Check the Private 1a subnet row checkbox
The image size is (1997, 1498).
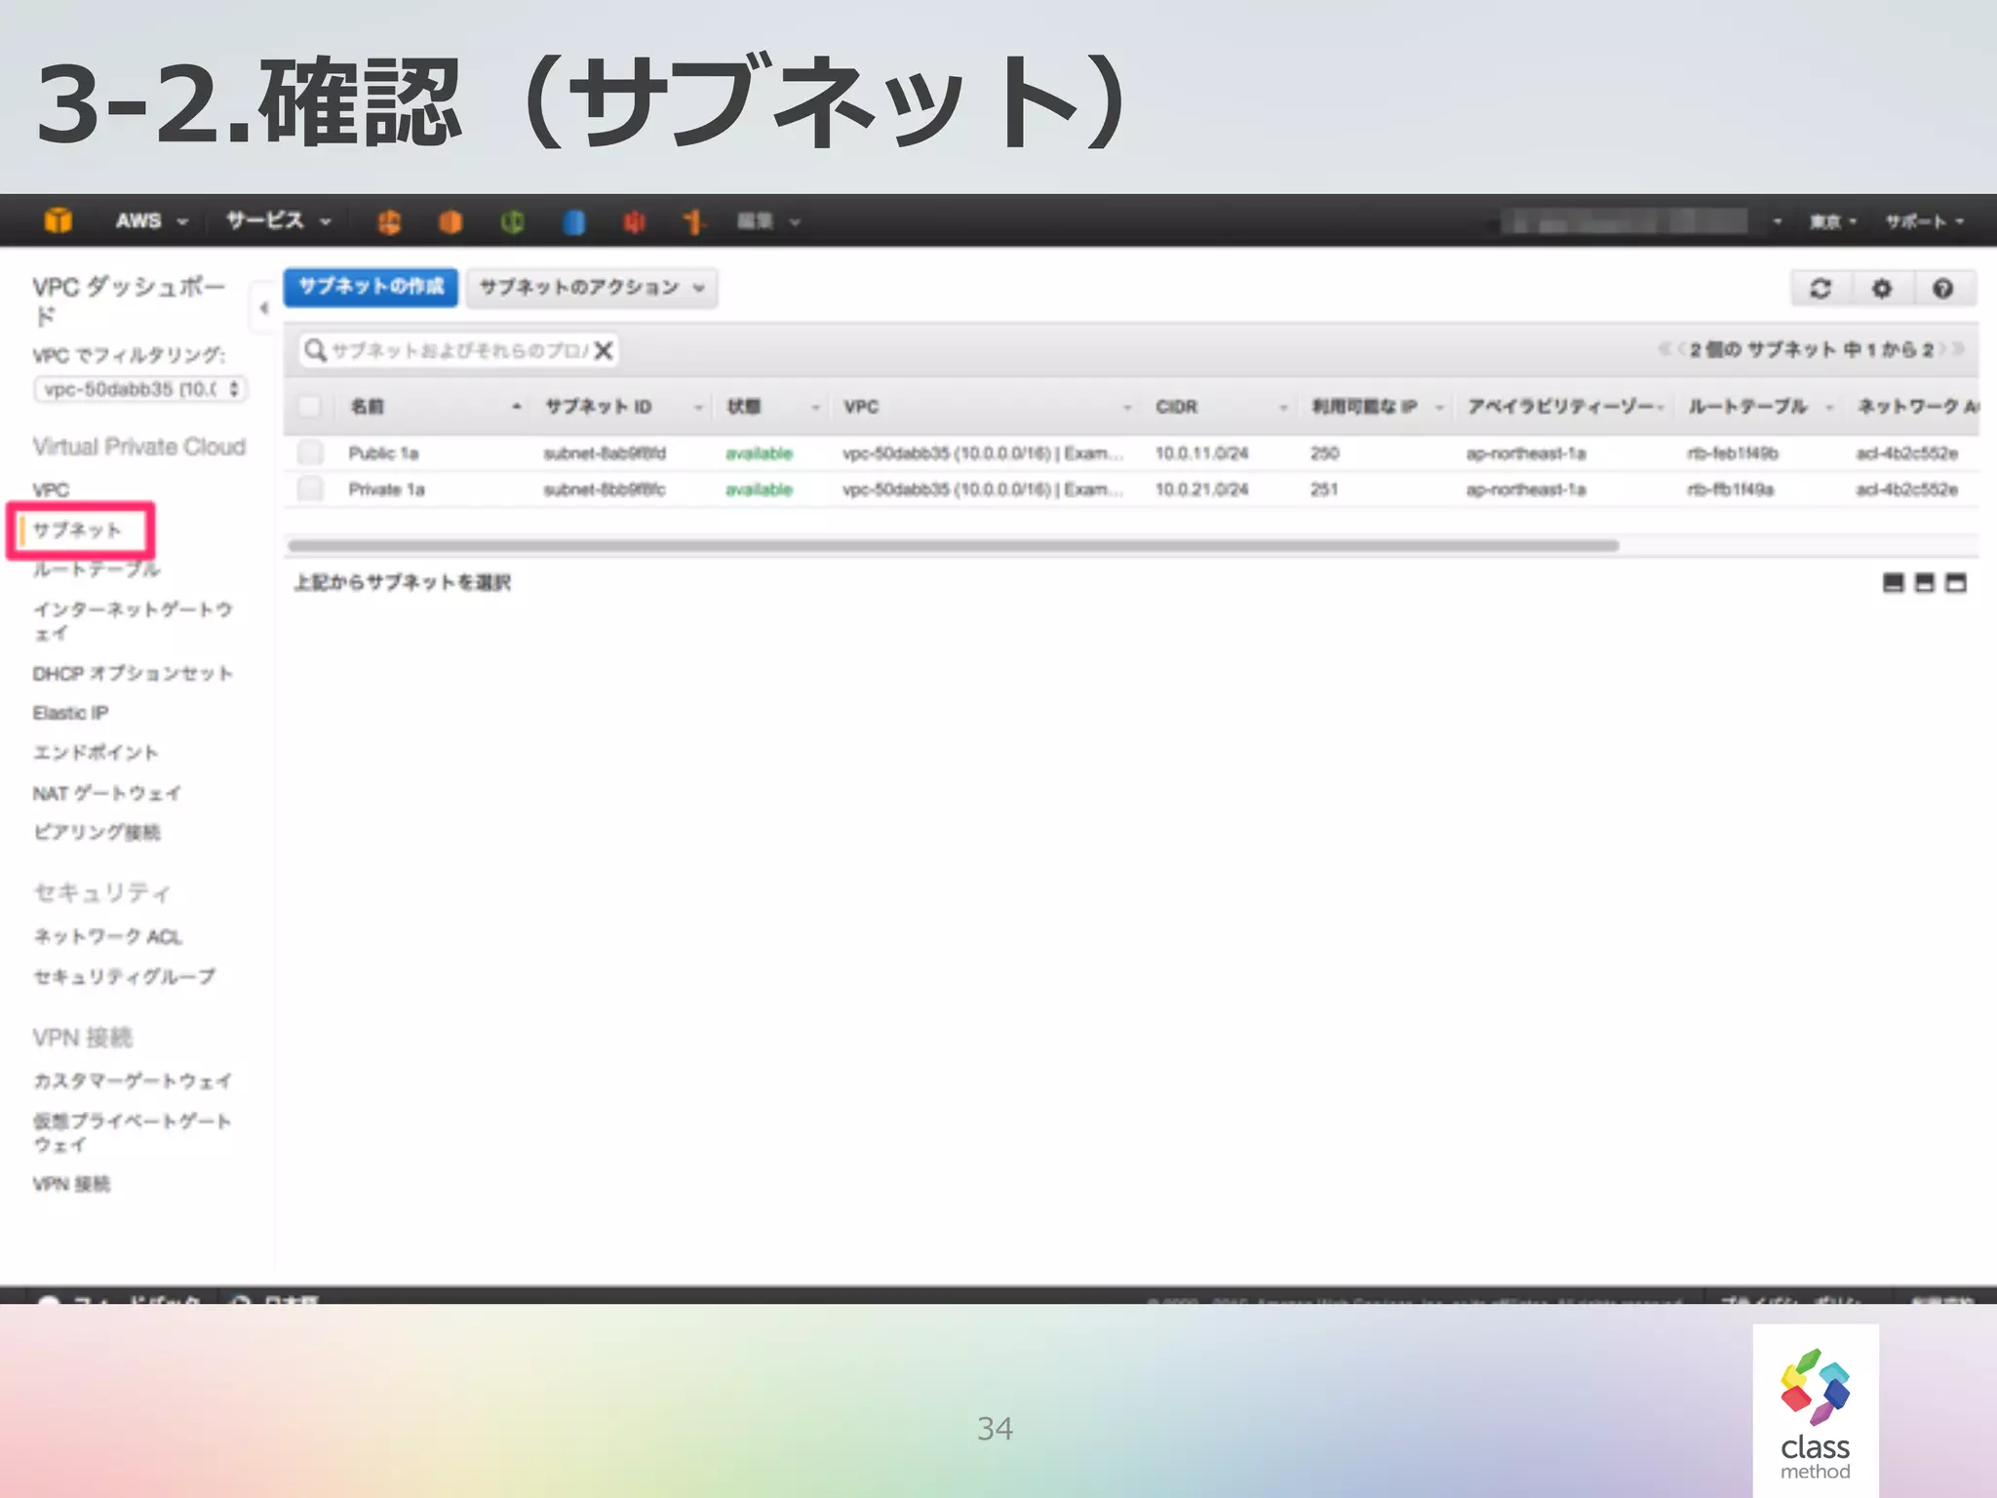click(311, 489)
